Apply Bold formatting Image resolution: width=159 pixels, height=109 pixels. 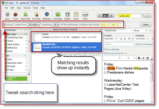click(x=139, y=58)
